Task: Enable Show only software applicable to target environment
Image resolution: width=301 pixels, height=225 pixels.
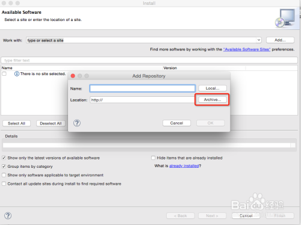Action: [x=4, y=175]
